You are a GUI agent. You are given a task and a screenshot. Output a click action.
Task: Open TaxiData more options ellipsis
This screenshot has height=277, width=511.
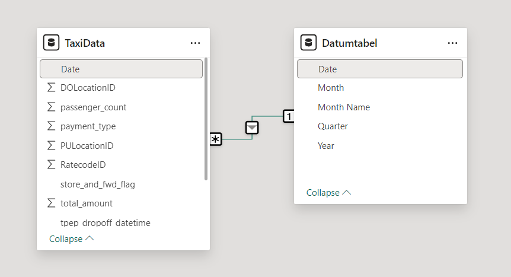coord(195,43)
